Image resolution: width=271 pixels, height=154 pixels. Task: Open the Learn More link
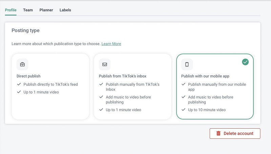111,44
